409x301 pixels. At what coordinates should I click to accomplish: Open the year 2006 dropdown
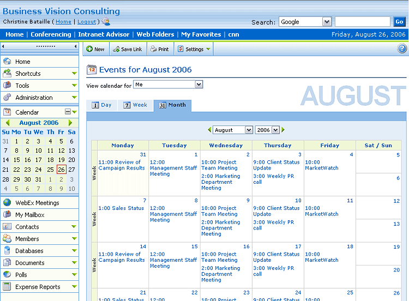tap(275, 130)
